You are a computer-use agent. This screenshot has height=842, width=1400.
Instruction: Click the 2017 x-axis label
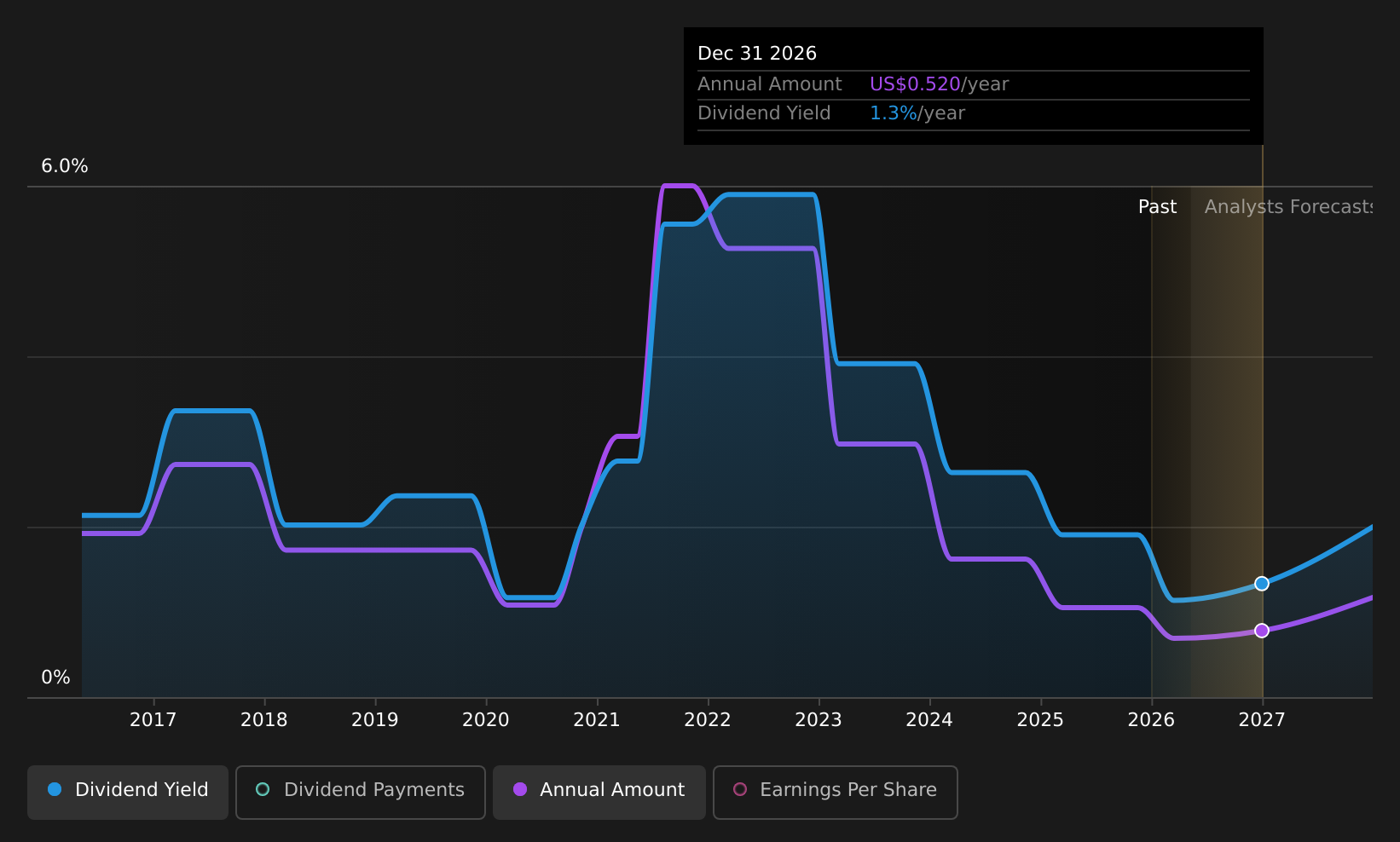pos(153,720)
